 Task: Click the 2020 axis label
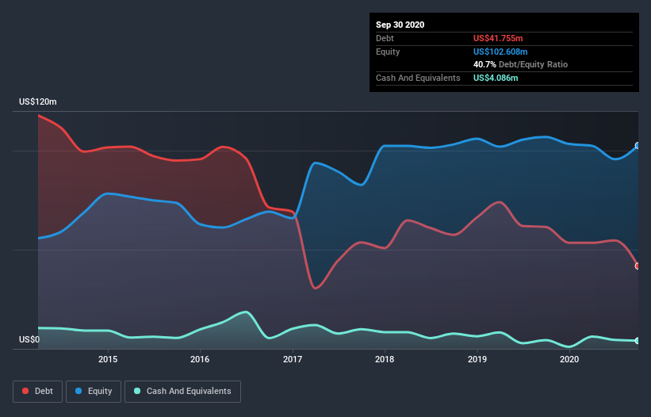point(569,359)
